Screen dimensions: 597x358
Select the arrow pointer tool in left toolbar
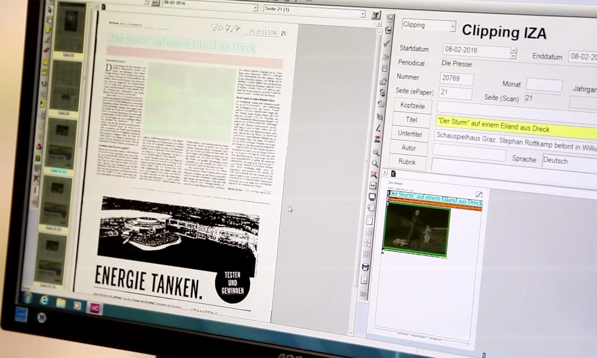pyautogui.click(x=50, y=9)
